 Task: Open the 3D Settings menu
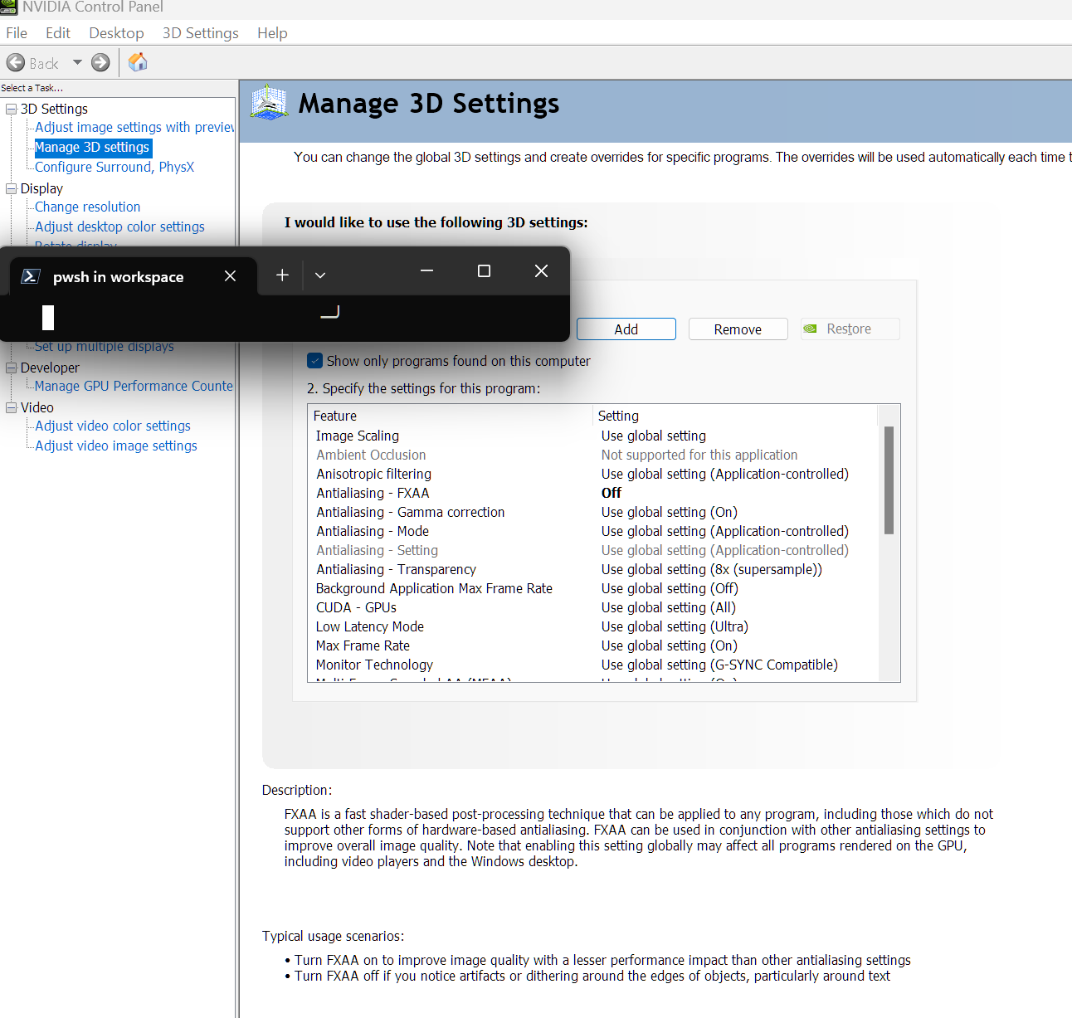(201, 33)
